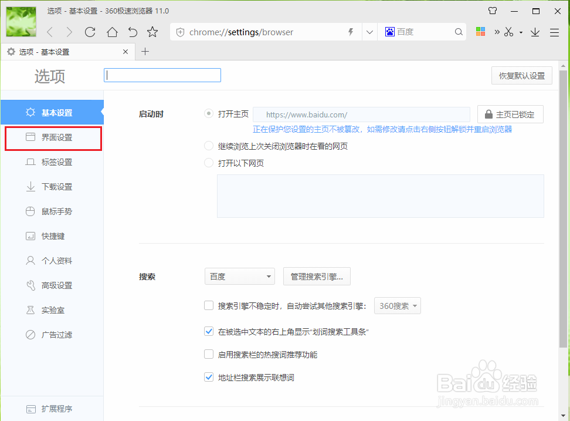Open 管理搜索引擎 dialog
This screenshot has height=421, width=570.
[x=317, y=276]
